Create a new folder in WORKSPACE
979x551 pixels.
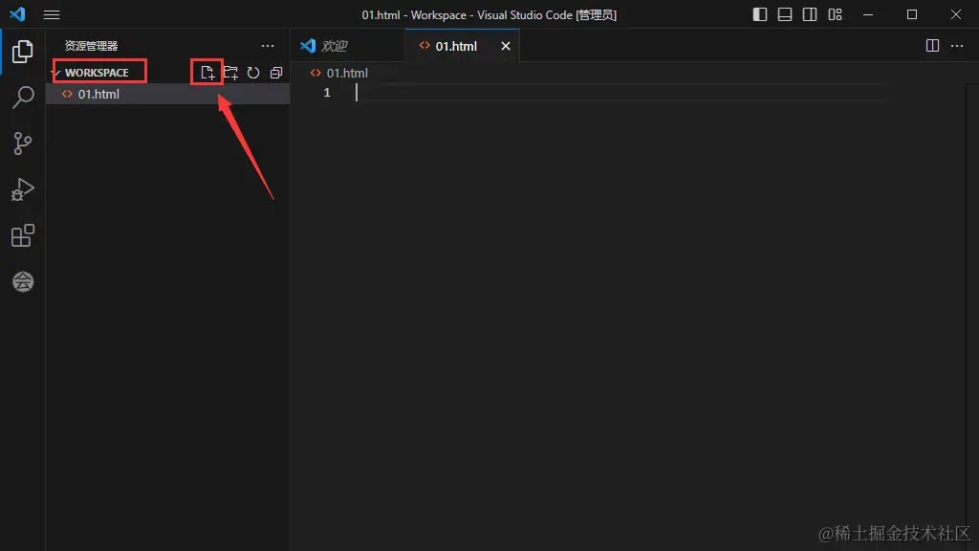[230, 73]
